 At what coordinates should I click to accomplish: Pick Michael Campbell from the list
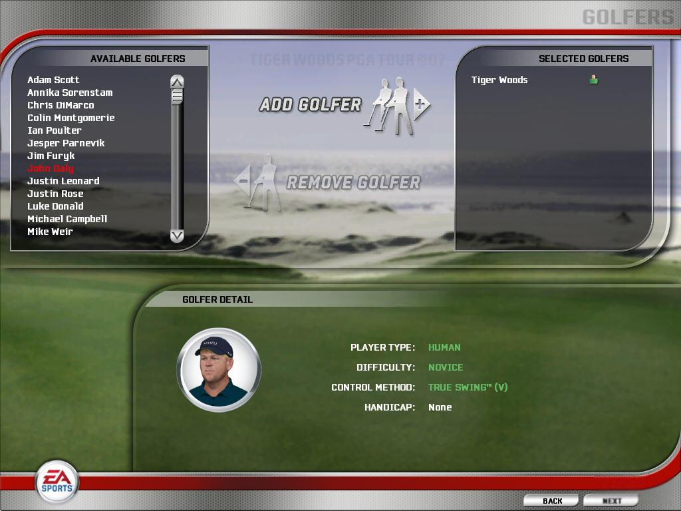tap(67, 218)
